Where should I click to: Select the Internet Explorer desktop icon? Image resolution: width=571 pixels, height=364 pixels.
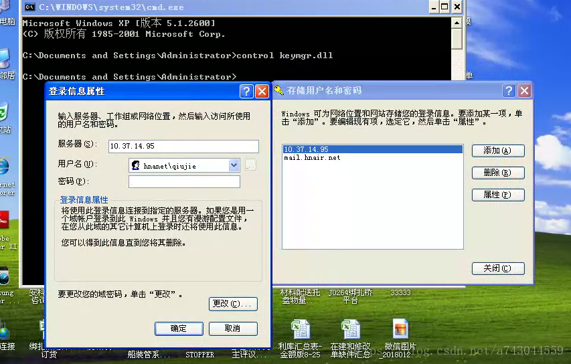[5, 177]
